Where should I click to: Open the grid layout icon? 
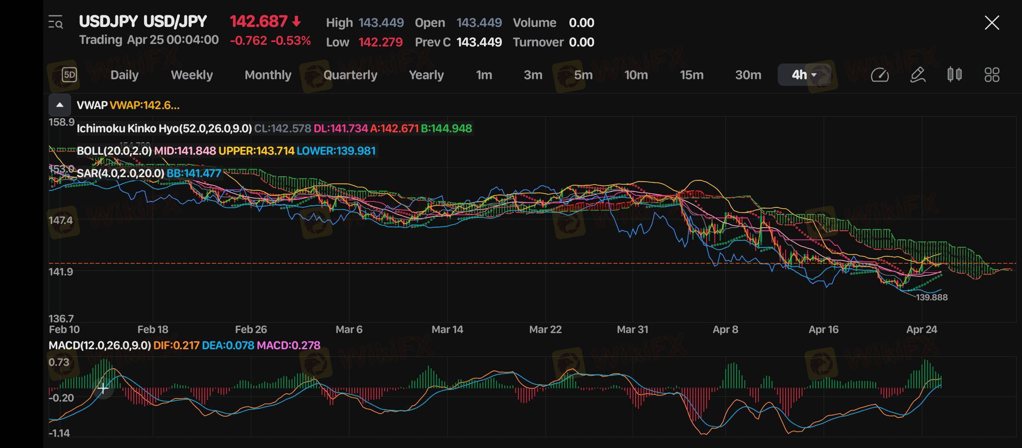tap(992, 75)
